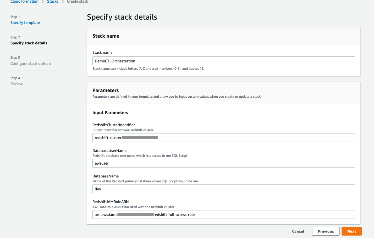Go back to Step 1 Specify template
374x238 pixels.
point(25,22)
